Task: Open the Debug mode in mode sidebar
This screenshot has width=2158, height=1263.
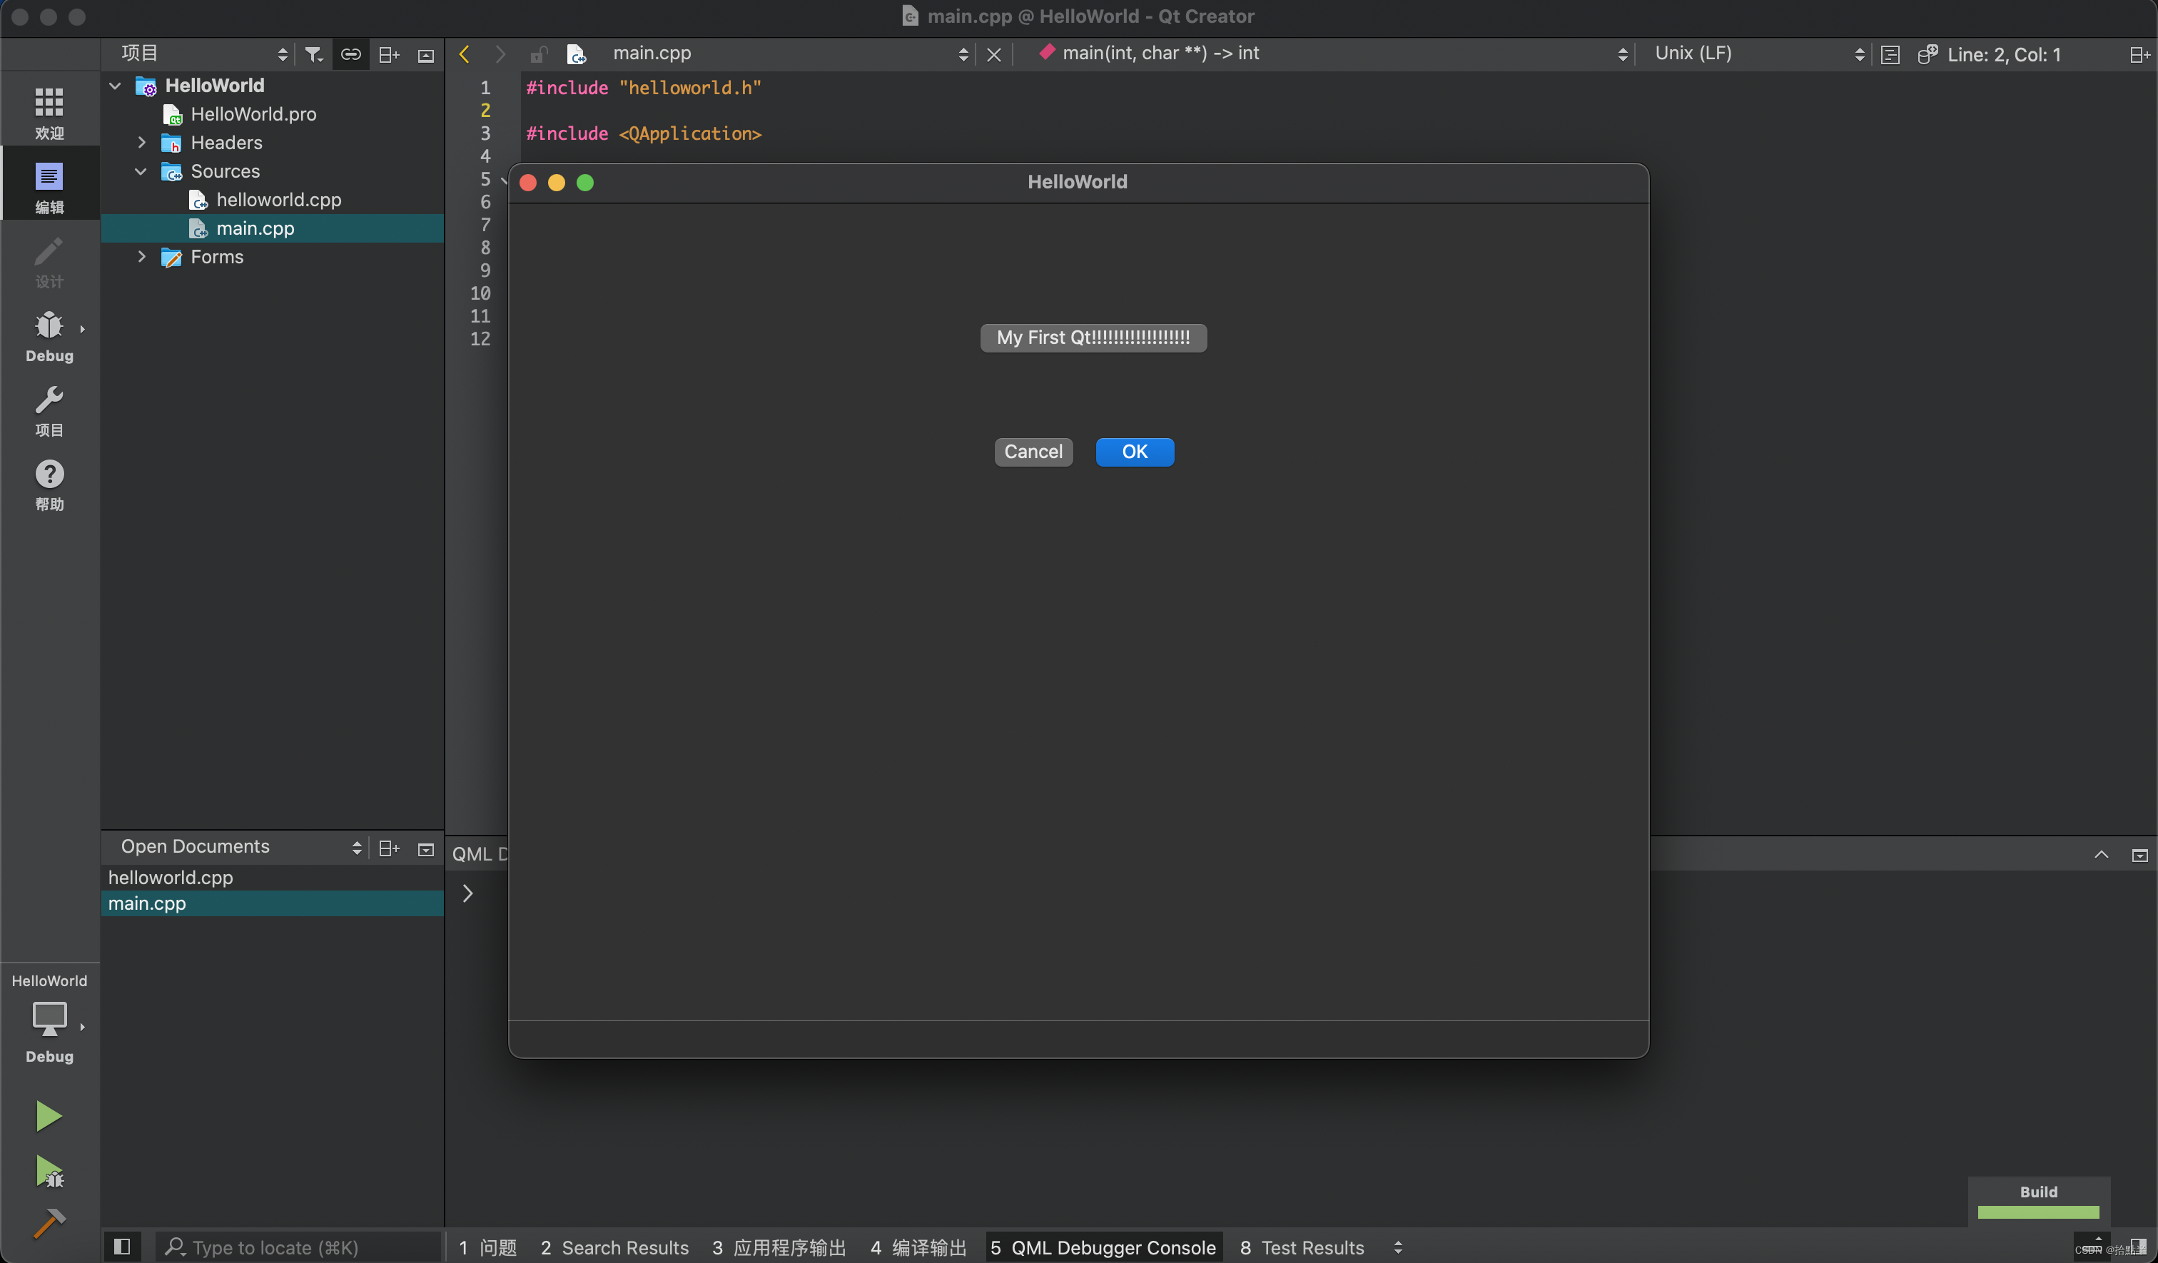Action: [x=49, y=335]
